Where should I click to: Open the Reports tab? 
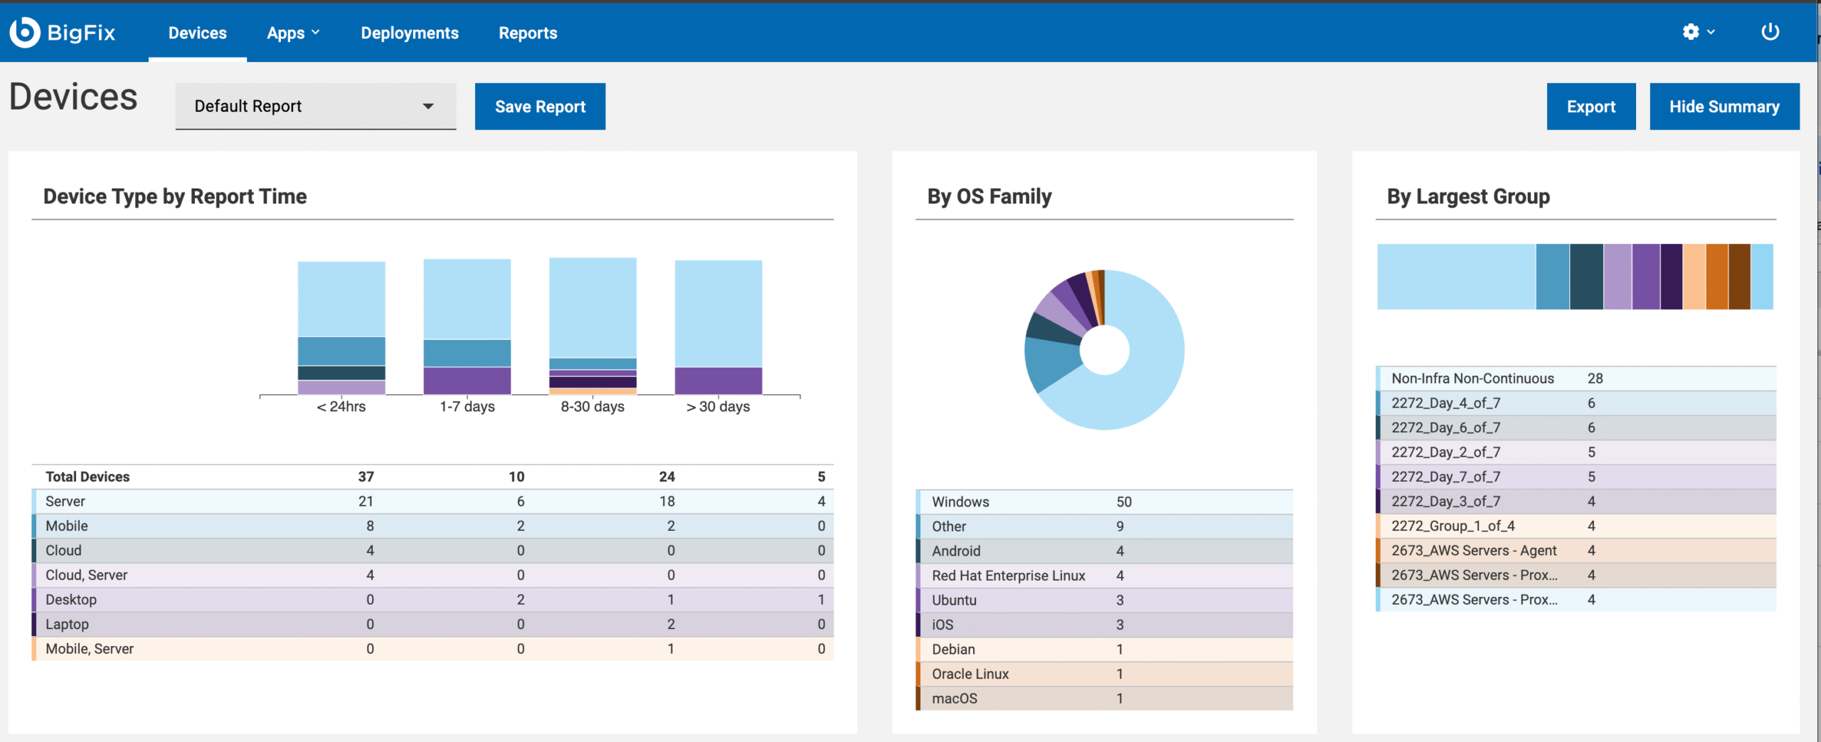[527, 33]
